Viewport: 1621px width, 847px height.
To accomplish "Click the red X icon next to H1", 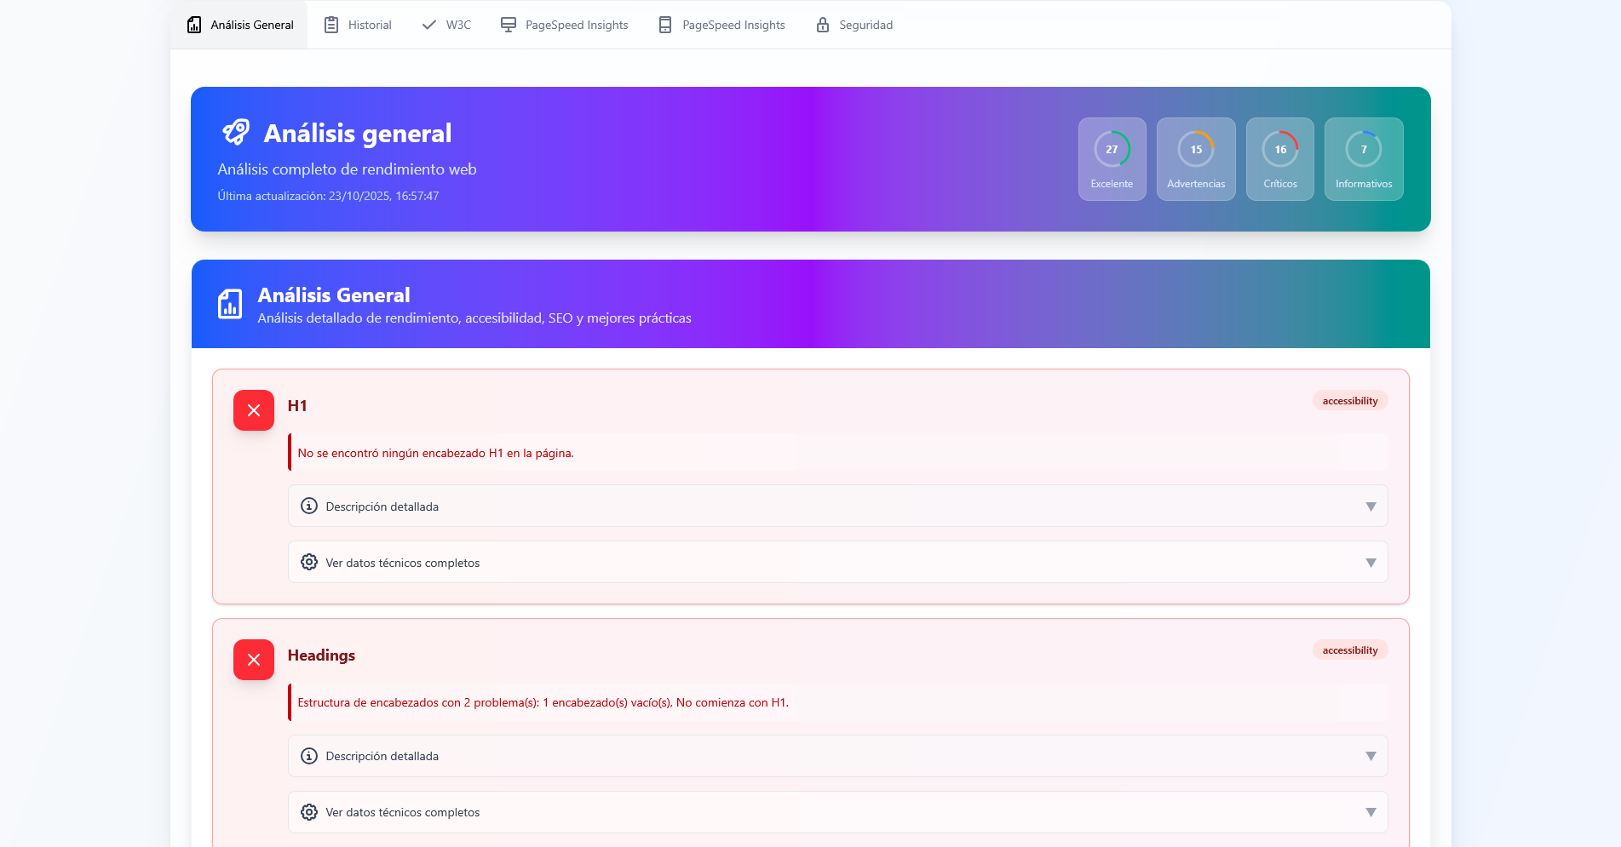I will point(254,410).
